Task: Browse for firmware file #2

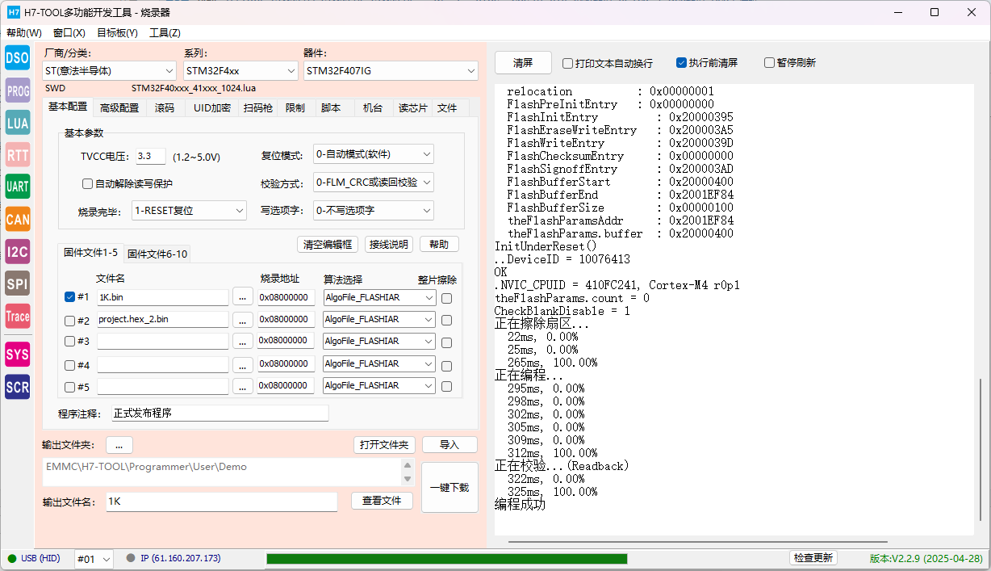Action: [243, 320]
